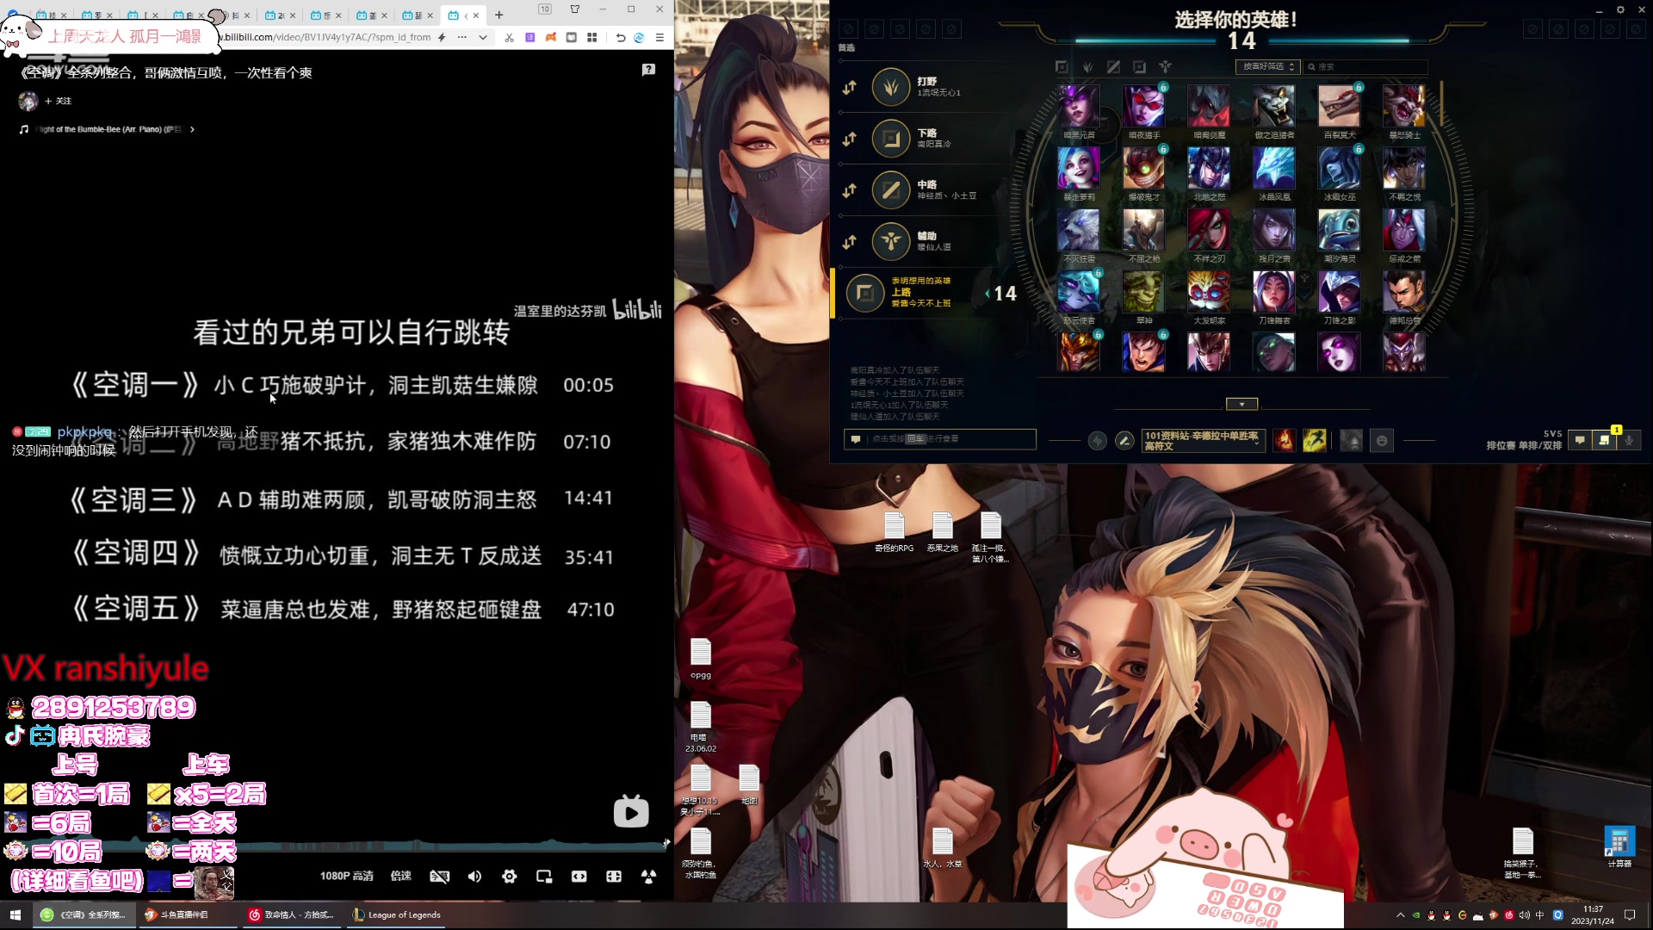Viewport: 1653px width, 930px height.
Task: Change the Ignite summoner spell
Action: click(1284, 441)
